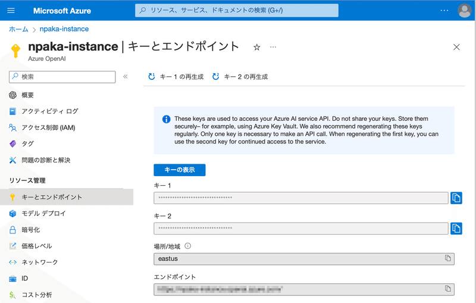The image size is (476, 303).
Task: Copy キー 1 to clipboard
Action: pyautogui.click(x=456, y=198)
